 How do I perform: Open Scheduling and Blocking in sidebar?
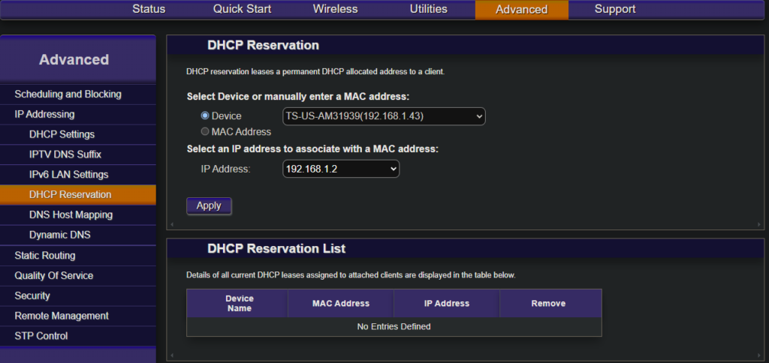(68, 94)
